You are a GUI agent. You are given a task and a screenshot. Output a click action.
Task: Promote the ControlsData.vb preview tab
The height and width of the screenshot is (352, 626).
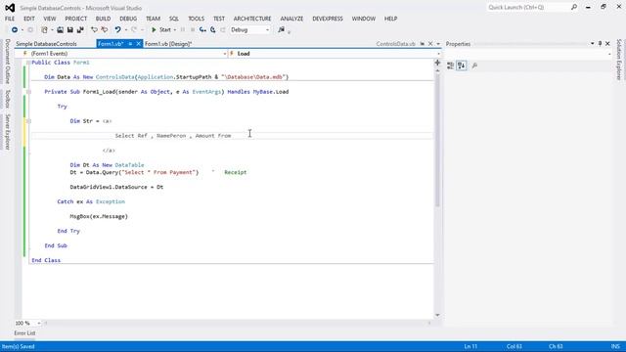(423, 44)
